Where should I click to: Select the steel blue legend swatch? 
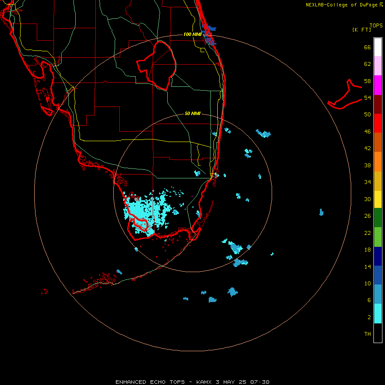coord(378,294)
